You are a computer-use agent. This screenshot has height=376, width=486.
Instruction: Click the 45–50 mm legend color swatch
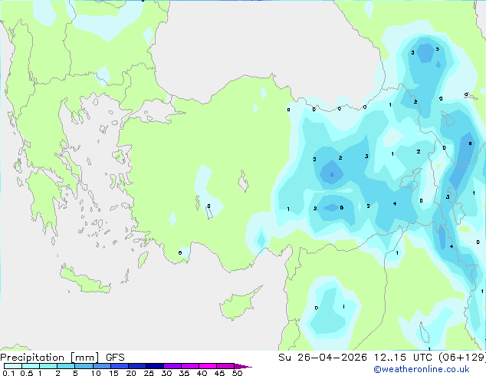pyautogui.click(x=225, y=366)
